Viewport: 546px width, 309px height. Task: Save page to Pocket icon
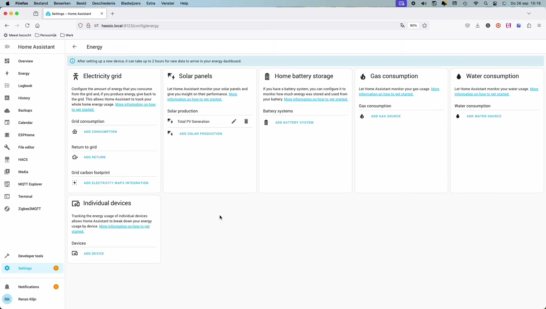(467, 26)
